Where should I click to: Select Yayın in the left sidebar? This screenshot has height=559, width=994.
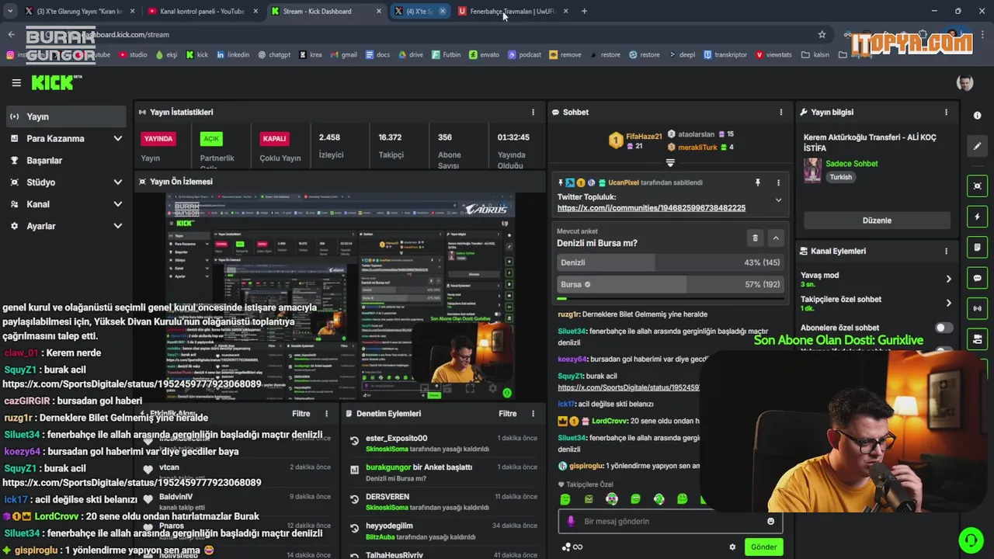coord(65,116)
